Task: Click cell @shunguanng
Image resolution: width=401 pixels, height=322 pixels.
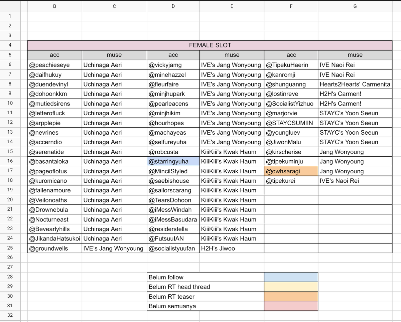Action: 291,84
